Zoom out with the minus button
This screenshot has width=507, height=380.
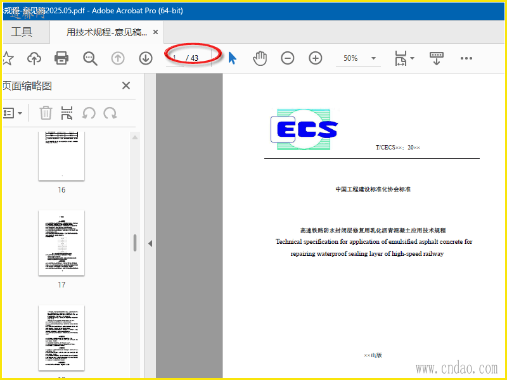tap(288, 58)
